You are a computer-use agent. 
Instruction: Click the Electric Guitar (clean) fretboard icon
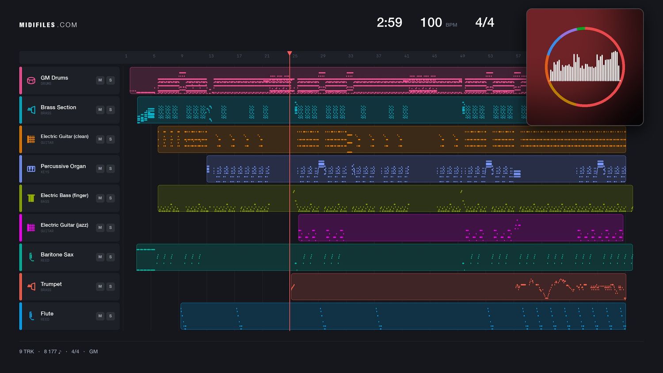point(31,139)
